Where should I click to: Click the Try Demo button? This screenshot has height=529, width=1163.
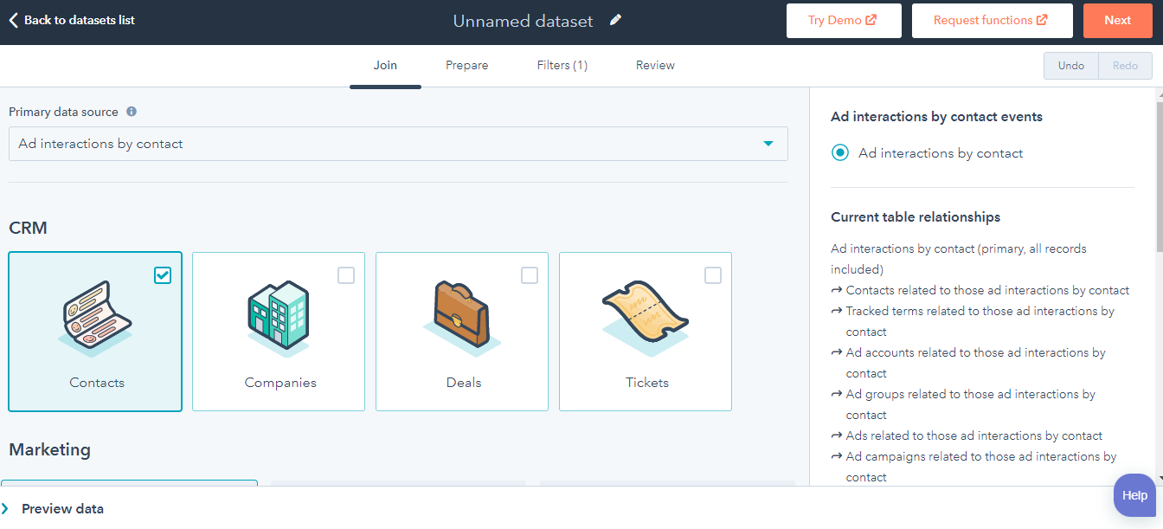point(843,21)
